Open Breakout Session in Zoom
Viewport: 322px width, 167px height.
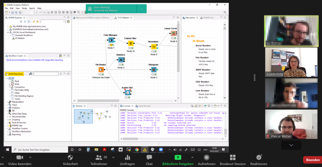click(x=233, y=160)
